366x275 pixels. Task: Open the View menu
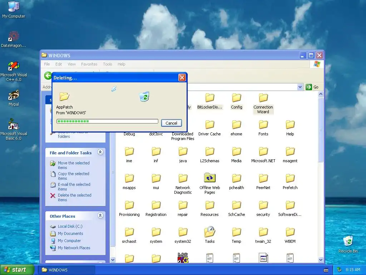(71, 64)
